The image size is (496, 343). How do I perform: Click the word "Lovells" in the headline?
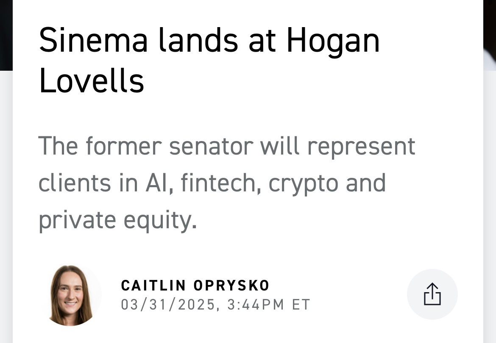pyautogui.click(x=92, y=80)
